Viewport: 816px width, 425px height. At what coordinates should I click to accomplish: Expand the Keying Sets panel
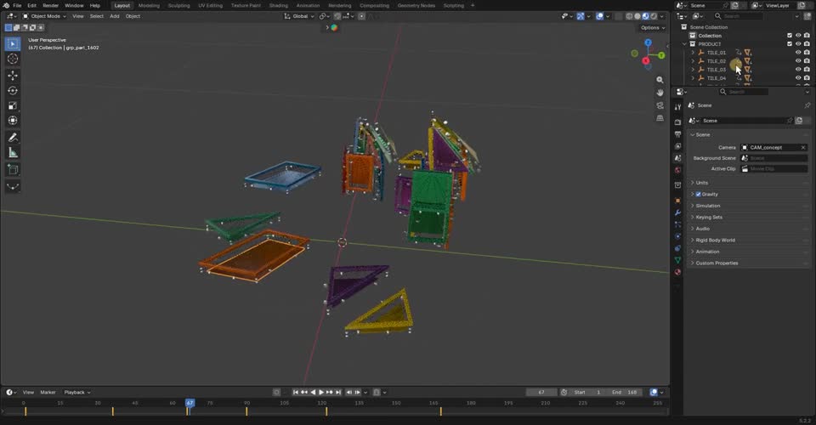[748, 217]
